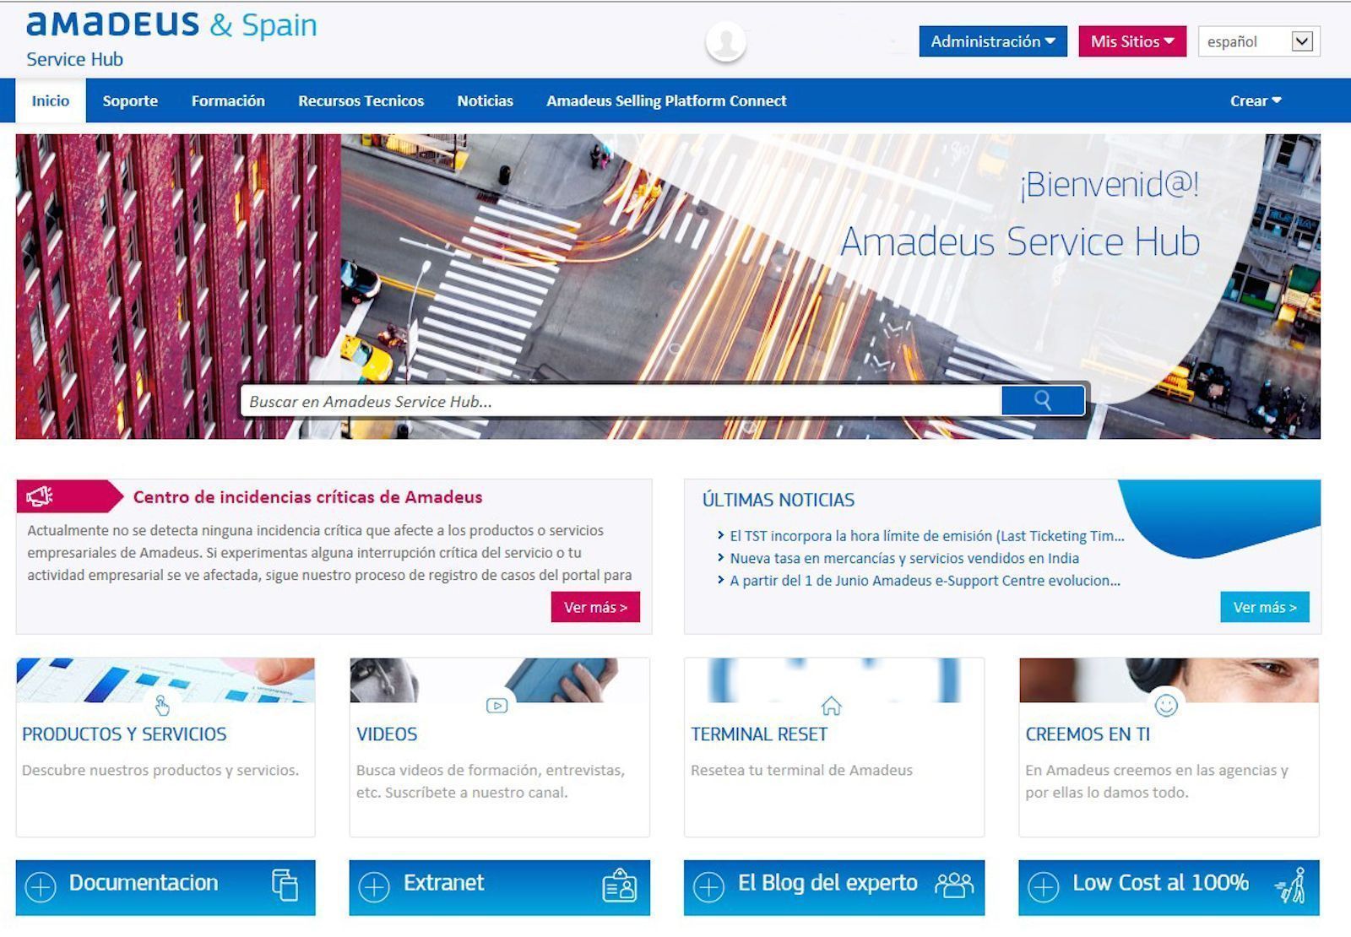Click the traveler with luggage icon
This screenshot has height=937, width=1351.
click(x=1291, y=885)
